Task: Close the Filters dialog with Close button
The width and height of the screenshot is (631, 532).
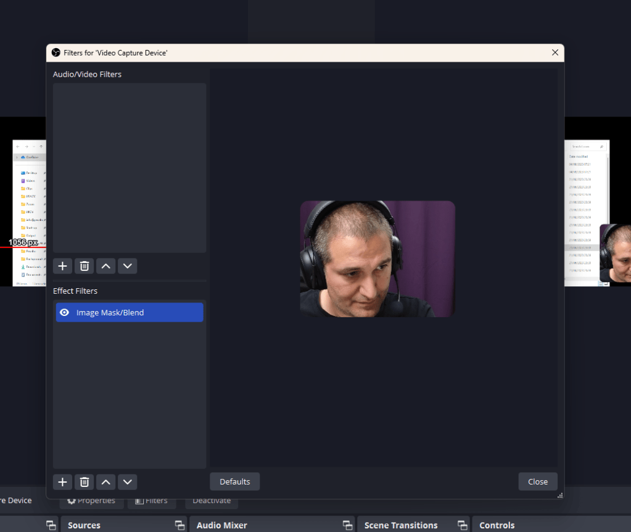Action: coord(538,481)
